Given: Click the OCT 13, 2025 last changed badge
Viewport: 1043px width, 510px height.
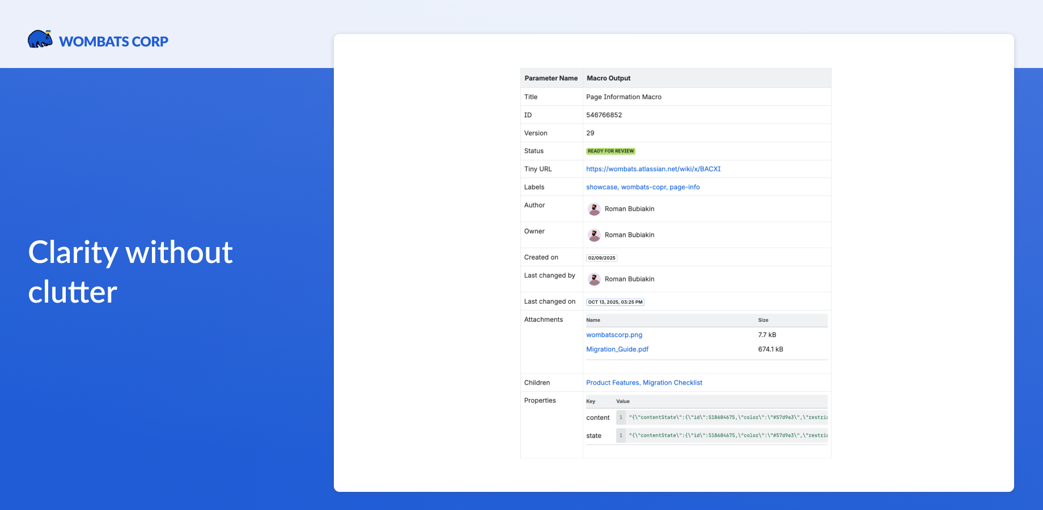Looking at the screenshot, I should [x=615, y=302].
